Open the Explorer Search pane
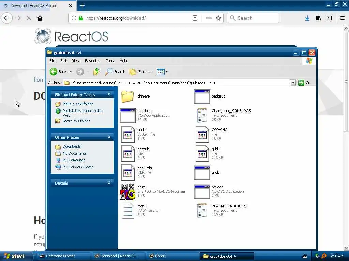The image size is (349, 261). point(115,72)
